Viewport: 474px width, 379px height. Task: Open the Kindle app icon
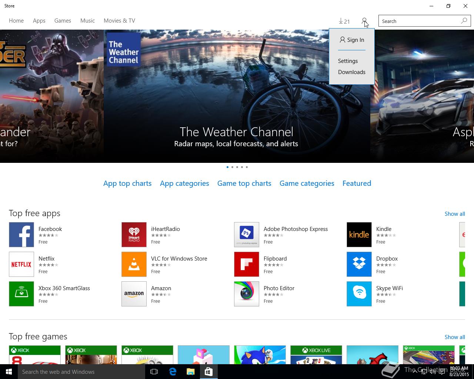tap(359, 235)
